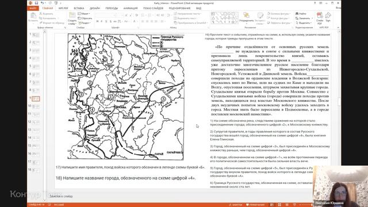Open ribbon display options icon
This screenshot has width=368, height=207.
point(320,3)
